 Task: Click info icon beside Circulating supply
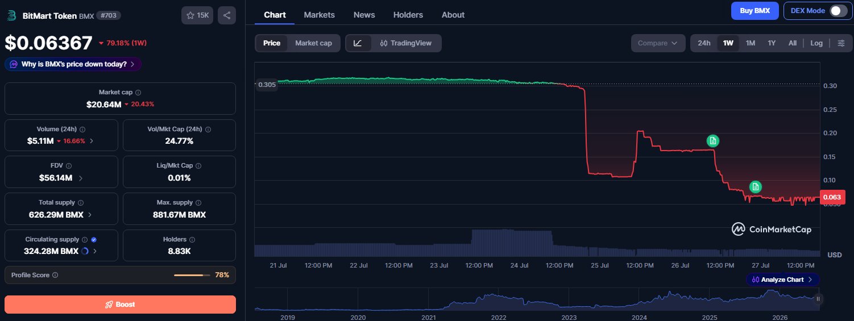click(85, 240)
